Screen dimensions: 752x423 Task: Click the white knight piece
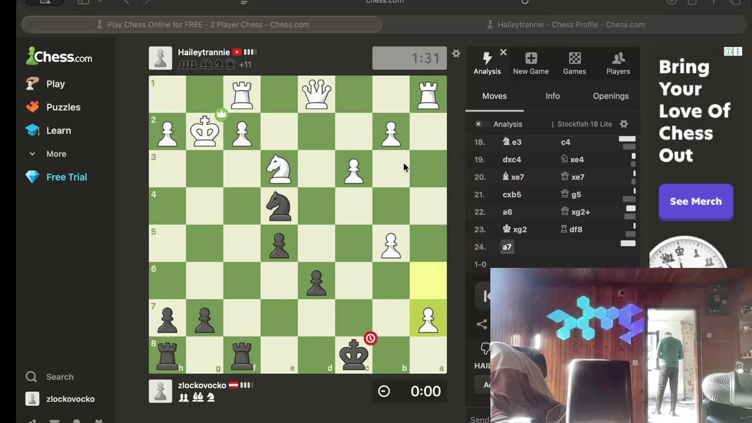coord(279,169)
